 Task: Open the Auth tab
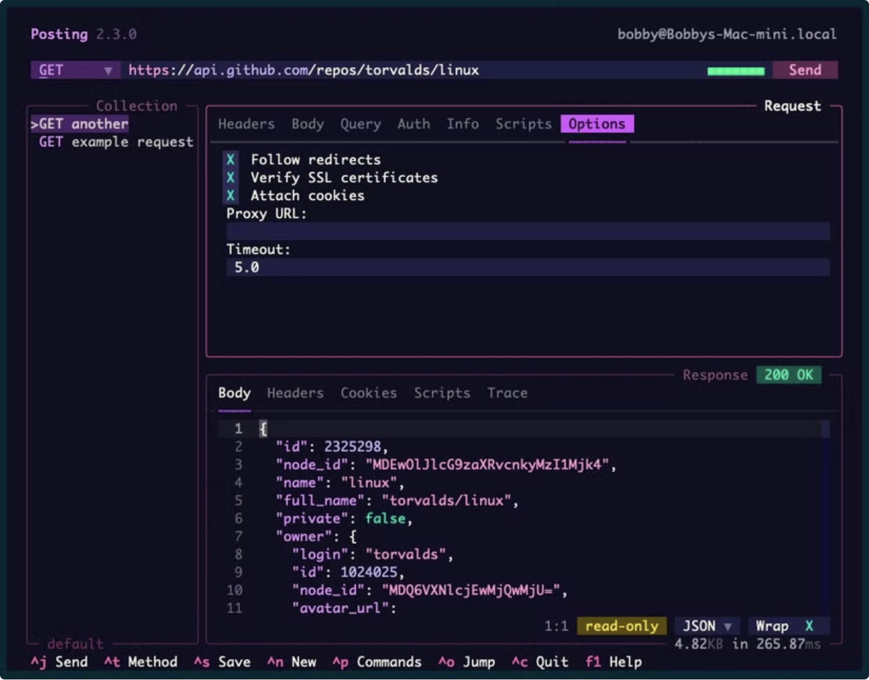click(x=414, y=124)
